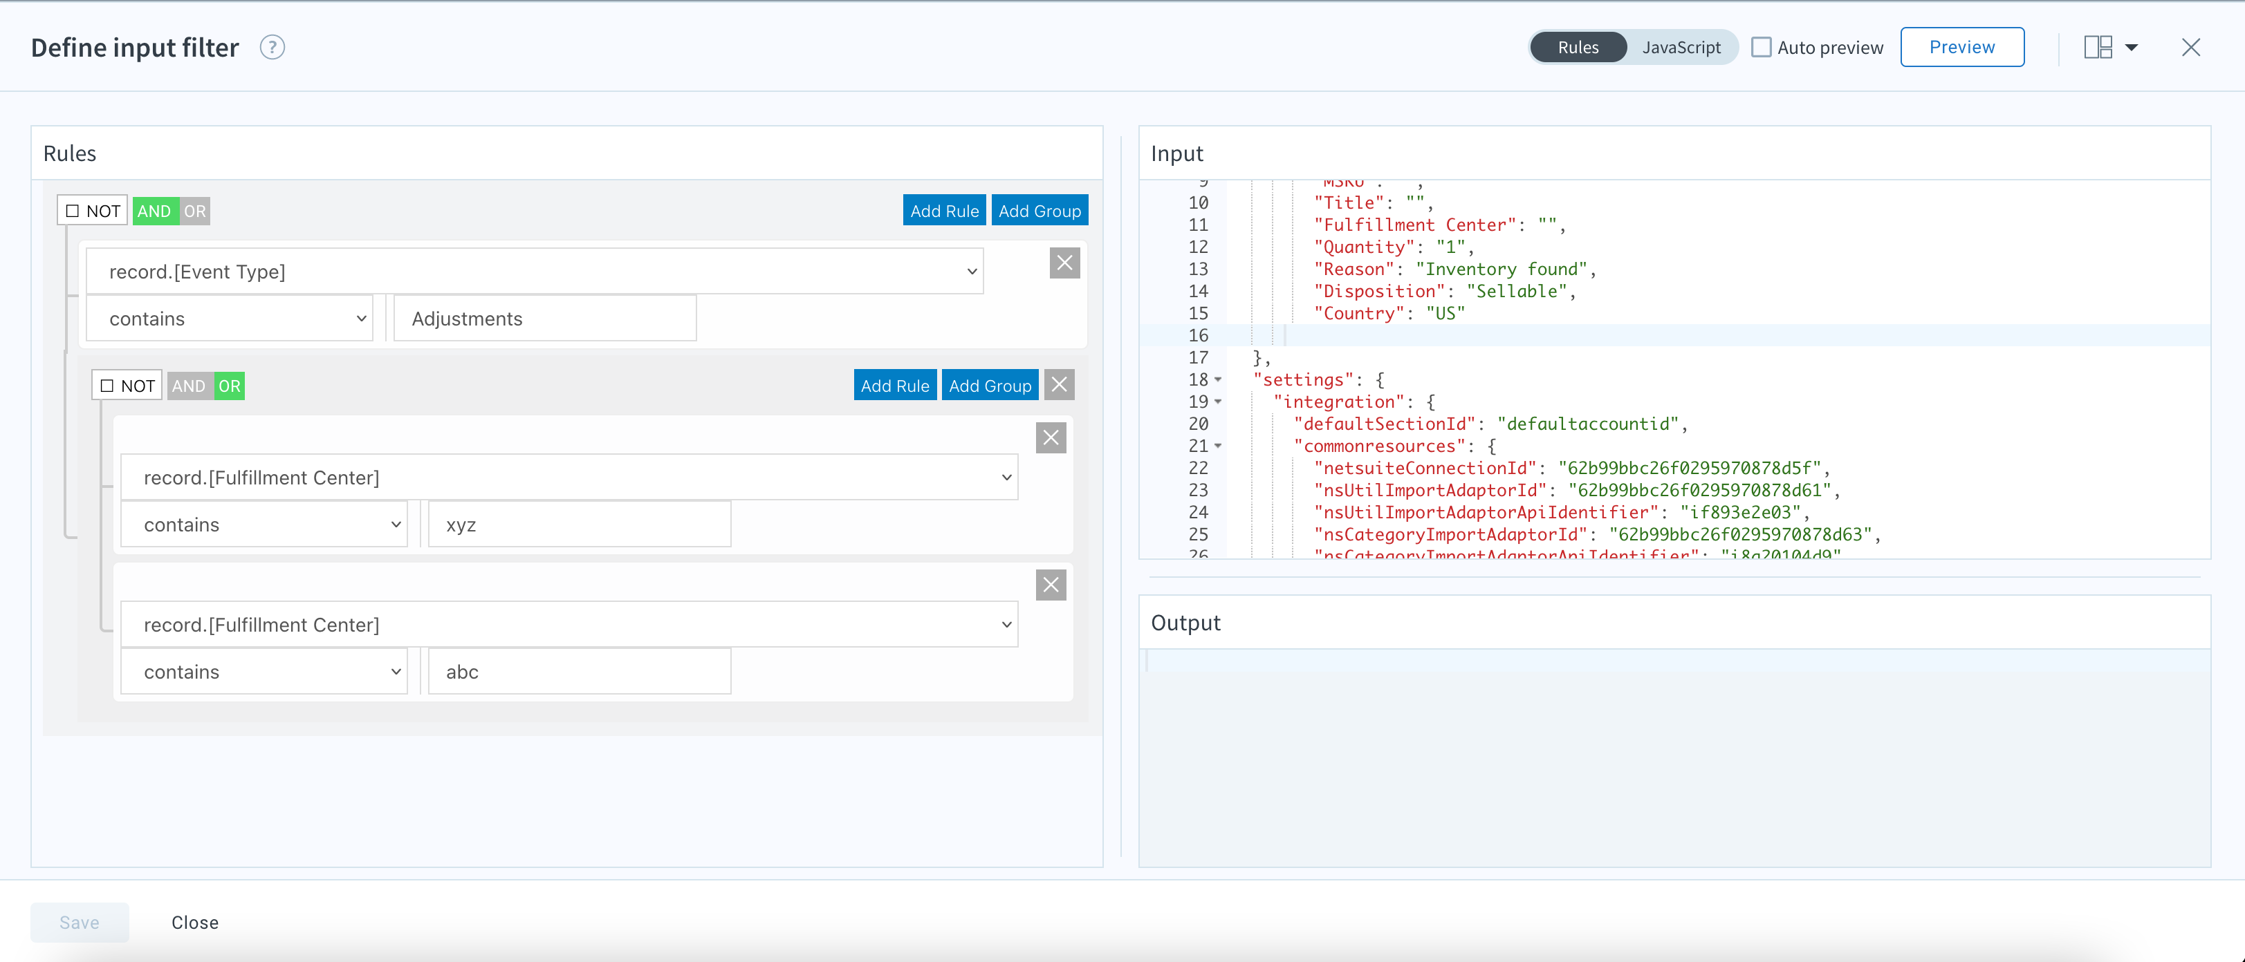Collapse the integration block at line 19
The height and width of the screenshot is (962, 2245).
[1219, 402]
